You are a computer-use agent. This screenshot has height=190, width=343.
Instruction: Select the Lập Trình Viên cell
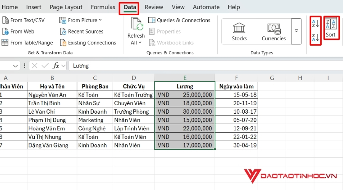[134, 128]
